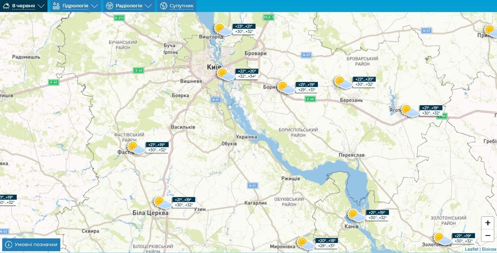Click Вишгород night temperature +23°...+21°
This screenshot has width=497, height=253.
[244, 26]
